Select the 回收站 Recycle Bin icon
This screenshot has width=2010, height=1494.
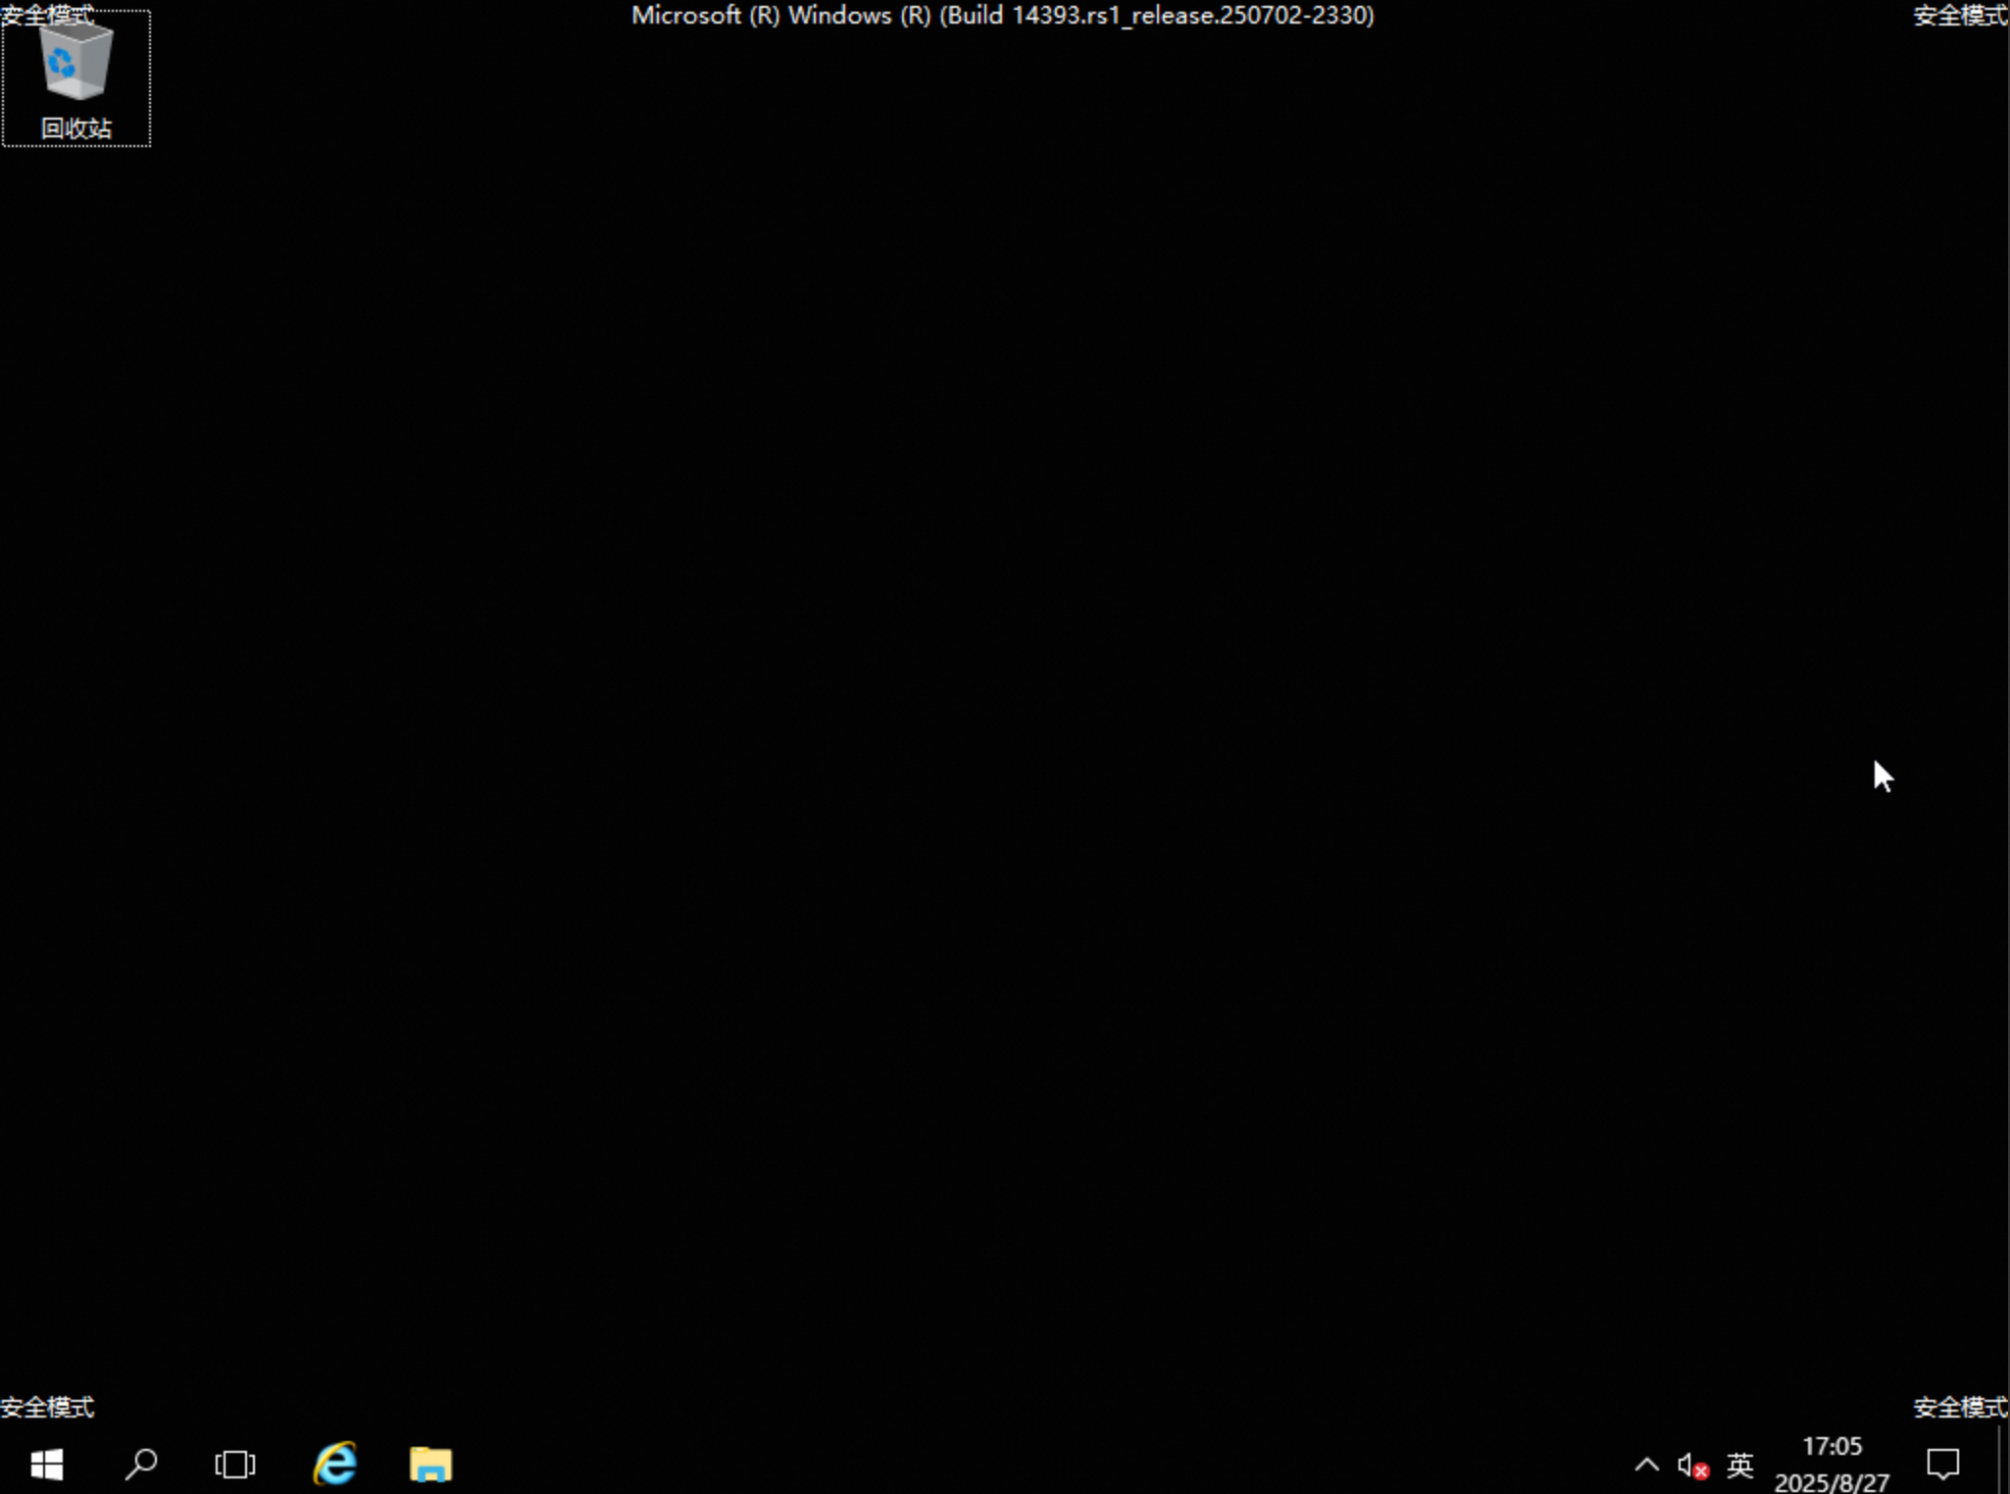click(75, 63)
